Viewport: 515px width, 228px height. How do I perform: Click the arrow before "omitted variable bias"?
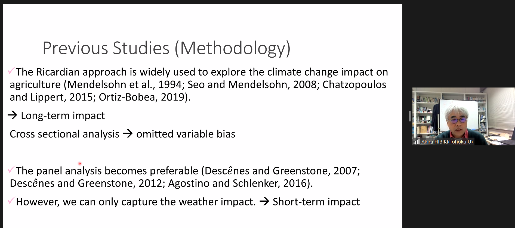tap(128, 134)
